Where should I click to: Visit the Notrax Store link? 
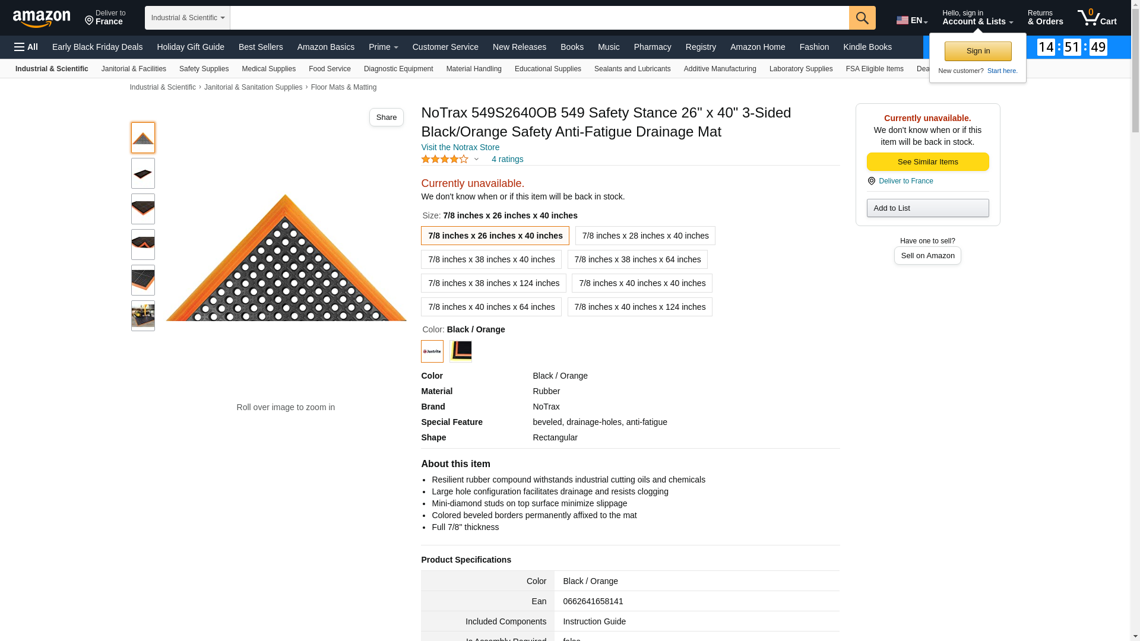coord(460,147)
